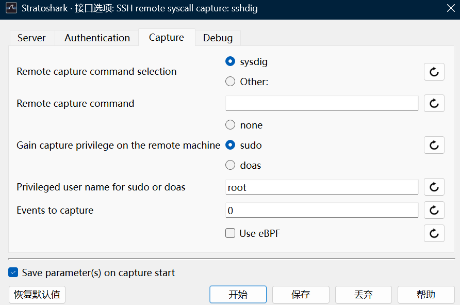Choose sudo for capture privilege
Image resolution: width=460 pixels, height=305 pixels.
point(231,145)
